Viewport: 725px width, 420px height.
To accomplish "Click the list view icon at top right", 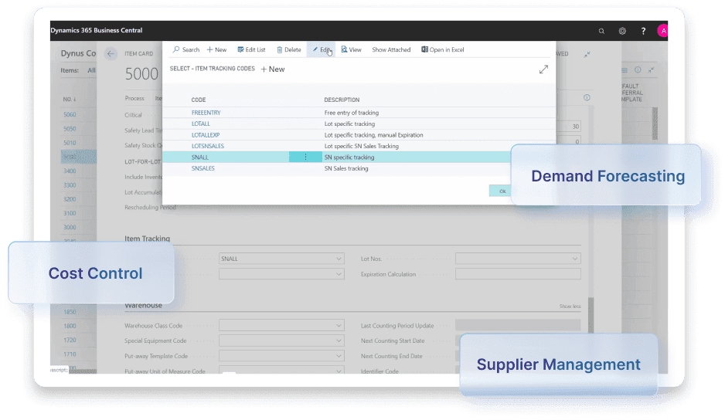I will point(625,70).
